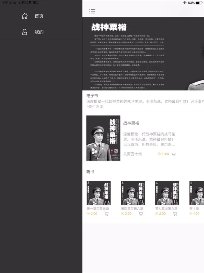
Task: Tap the ebook description beside the cover
Action: click(149, 139)
